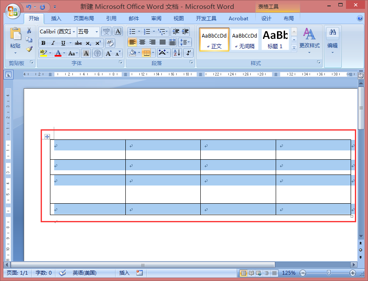Click the Sort A-Z icon
This screenshot has width=368, height=281.
click(177, 53)
